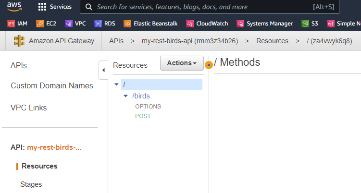Screen dimensions: 361x193
Task: Open APIs in the left sidebar
Action: [19, 66]
